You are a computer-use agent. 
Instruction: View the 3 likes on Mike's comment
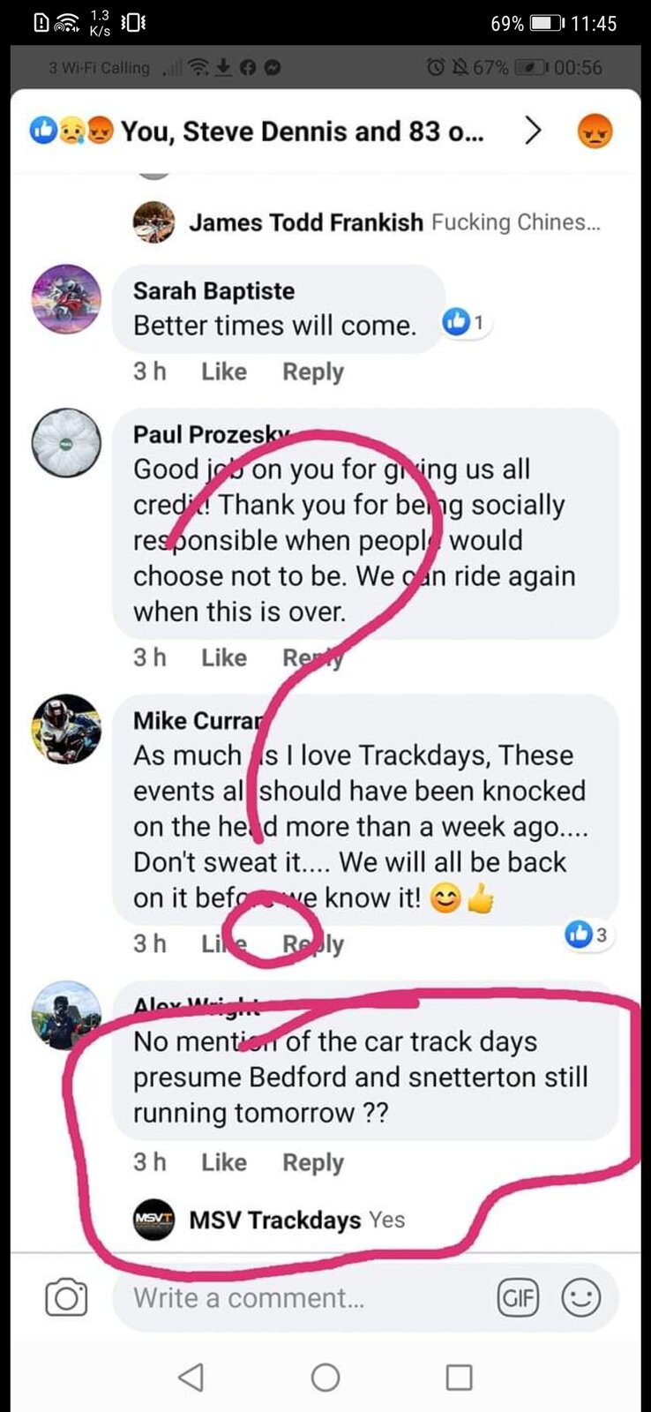click(x=588, y=935)
